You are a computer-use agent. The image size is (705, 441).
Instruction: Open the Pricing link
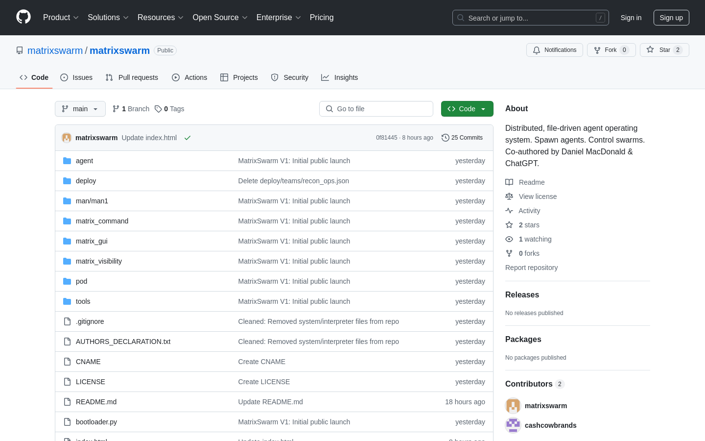tap(322, 17)
